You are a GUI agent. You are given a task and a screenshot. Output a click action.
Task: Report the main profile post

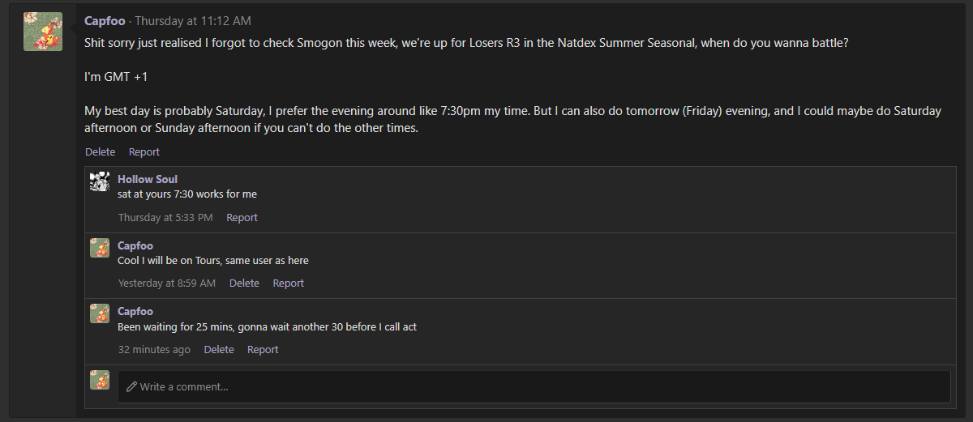144,151
